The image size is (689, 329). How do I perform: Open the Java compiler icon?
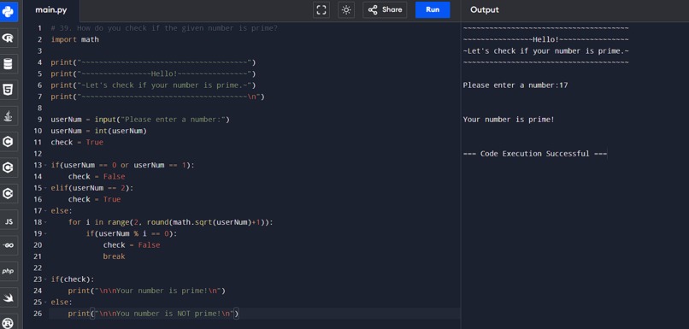point(9,116)
